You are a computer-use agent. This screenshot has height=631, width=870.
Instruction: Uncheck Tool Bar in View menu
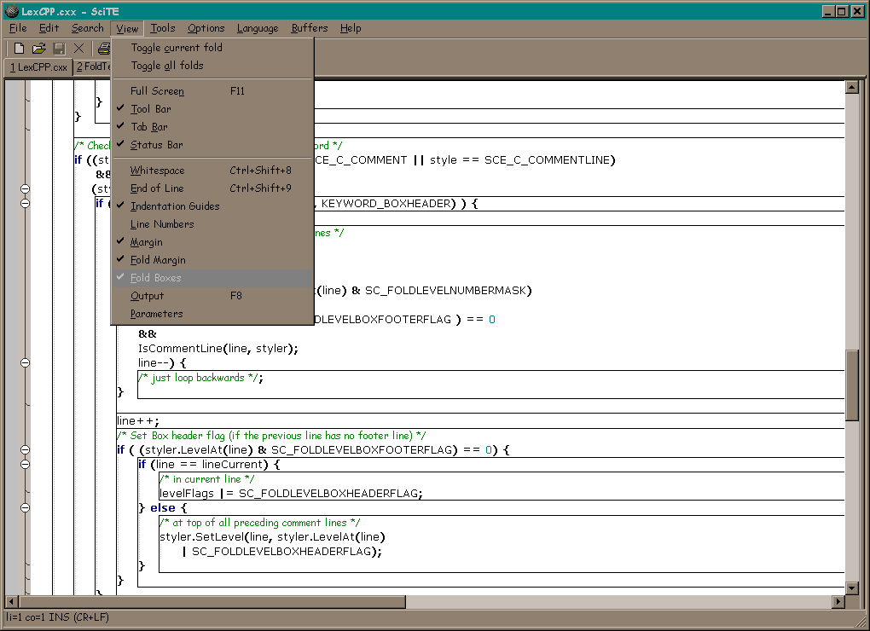tap(150, 109)
